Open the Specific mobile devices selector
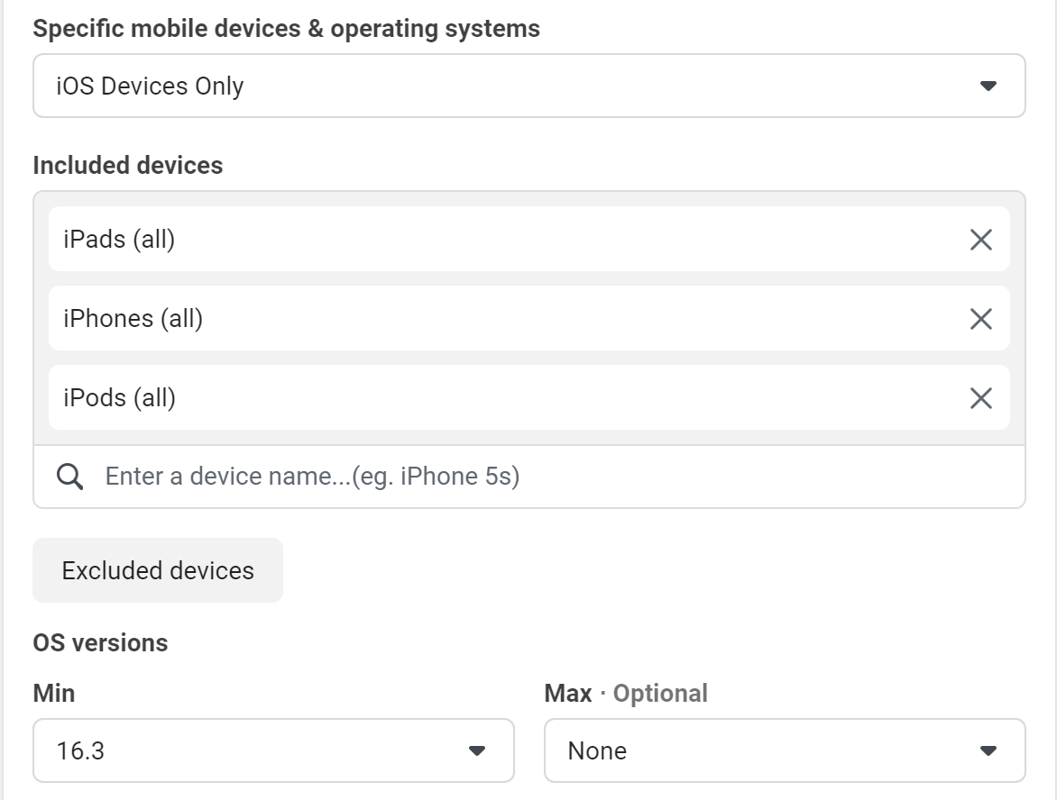This screenshot has height=800, width=1057. click(528, 85)
